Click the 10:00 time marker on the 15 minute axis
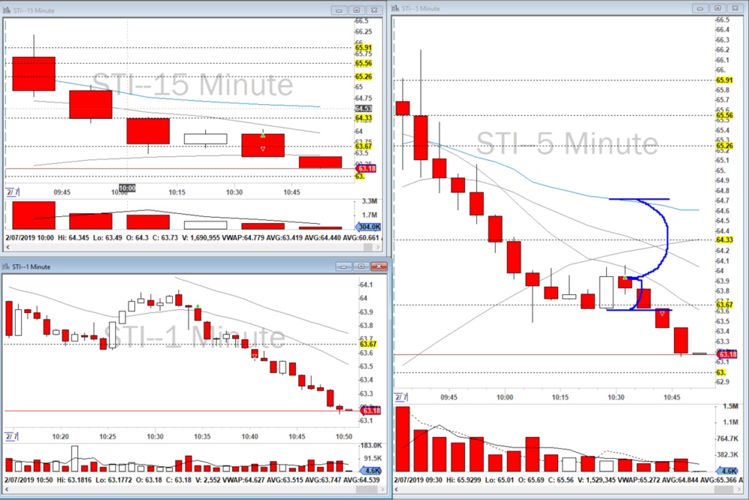This screenshot has width=749, height=500. click(127, 189)
